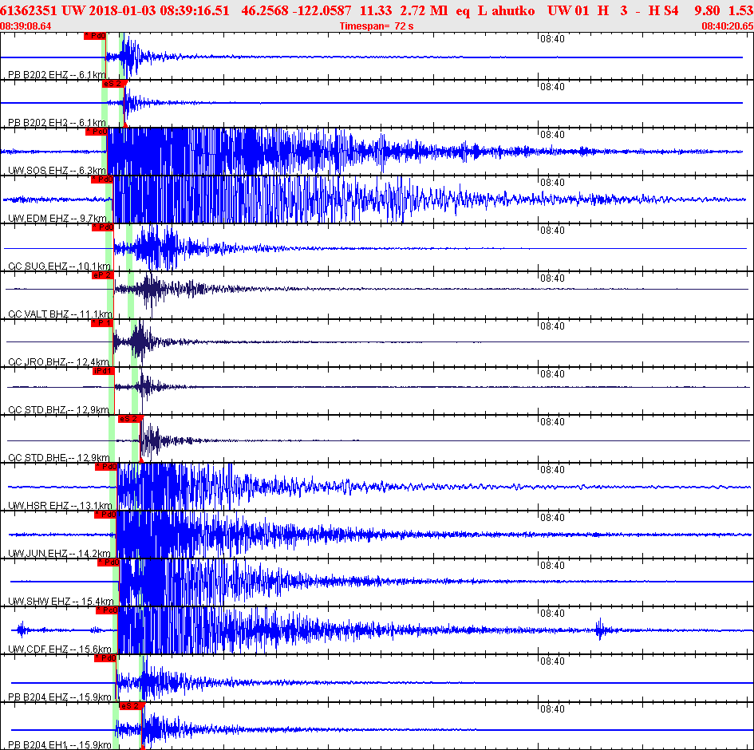Select the eS 2 pick flag on B202 EH2
754x750 pixels.
(x=113, y=84)
